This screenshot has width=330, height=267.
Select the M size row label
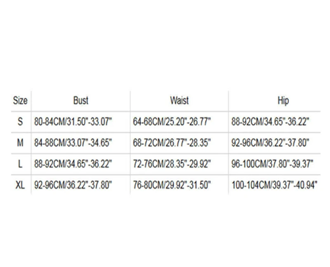click(20, 143)
